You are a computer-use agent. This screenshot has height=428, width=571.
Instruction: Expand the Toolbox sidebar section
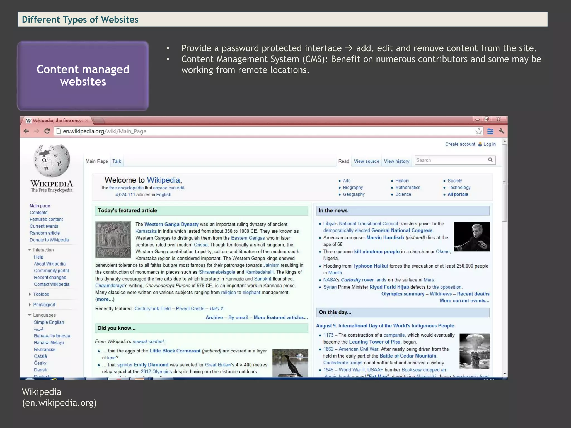[x=30, y=294]
